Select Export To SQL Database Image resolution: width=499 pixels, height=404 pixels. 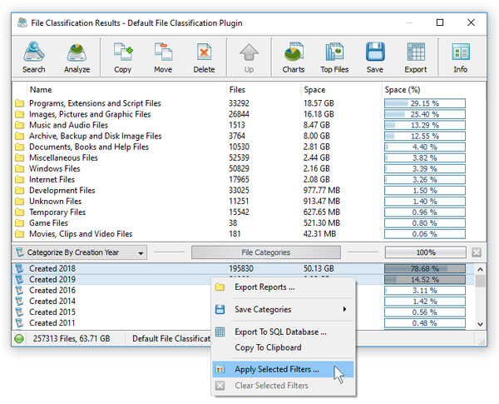coord(284,332)
